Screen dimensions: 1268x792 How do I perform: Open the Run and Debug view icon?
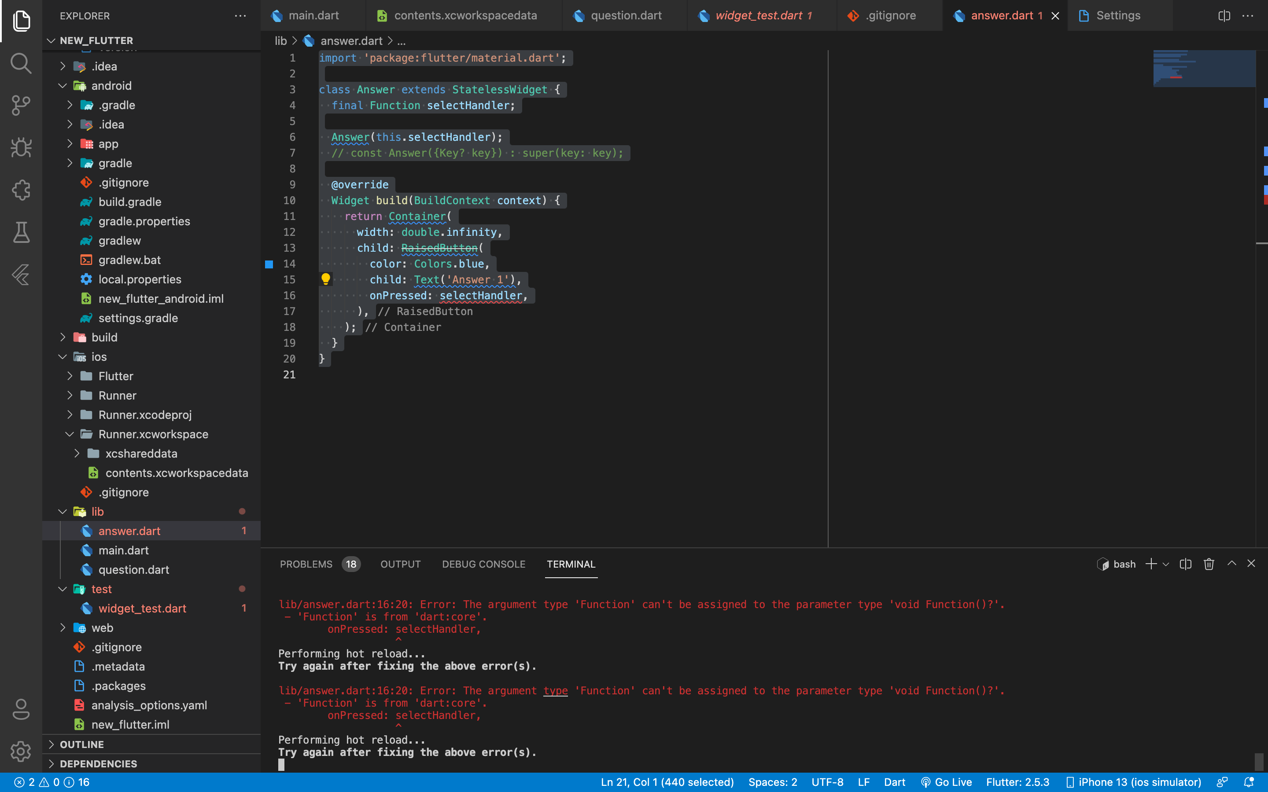tap(21, 148)
